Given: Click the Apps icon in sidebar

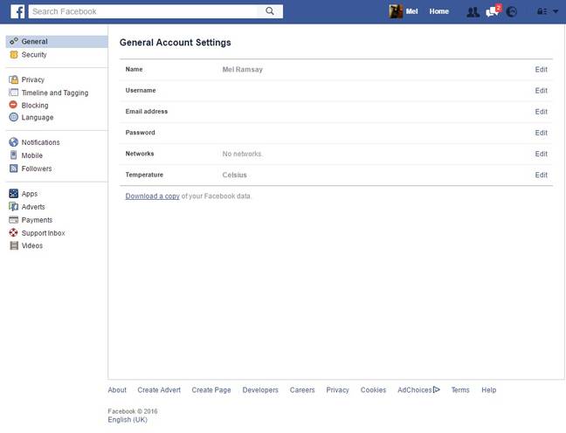Looking at the screenshot, I should click(13, 194).
